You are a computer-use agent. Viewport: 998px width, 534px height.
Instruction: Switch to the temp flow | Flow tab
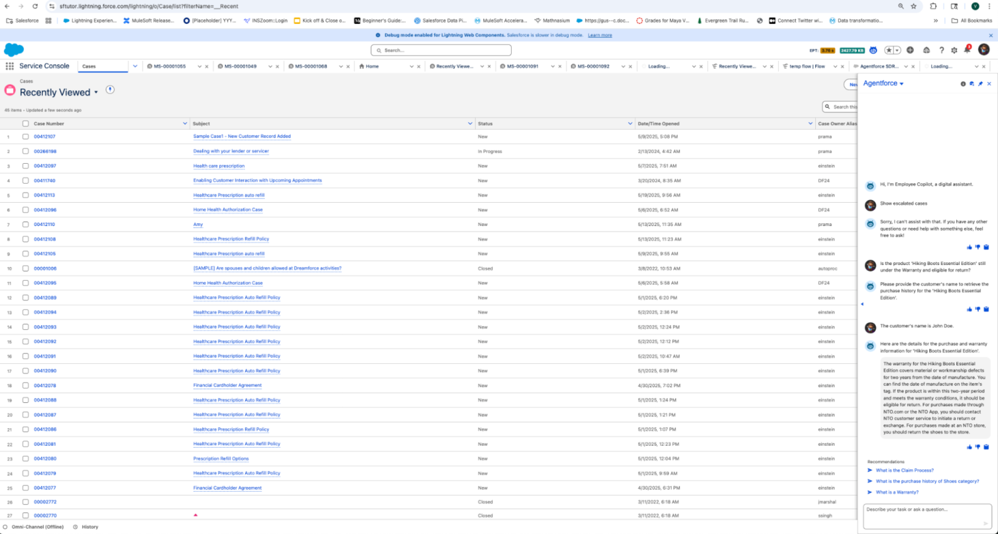pyautogui.click(x=806, y=66)
